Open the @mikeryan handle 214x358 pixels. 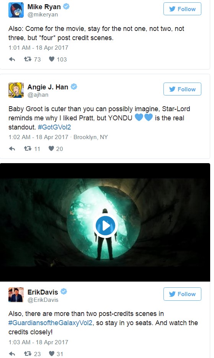42,15
